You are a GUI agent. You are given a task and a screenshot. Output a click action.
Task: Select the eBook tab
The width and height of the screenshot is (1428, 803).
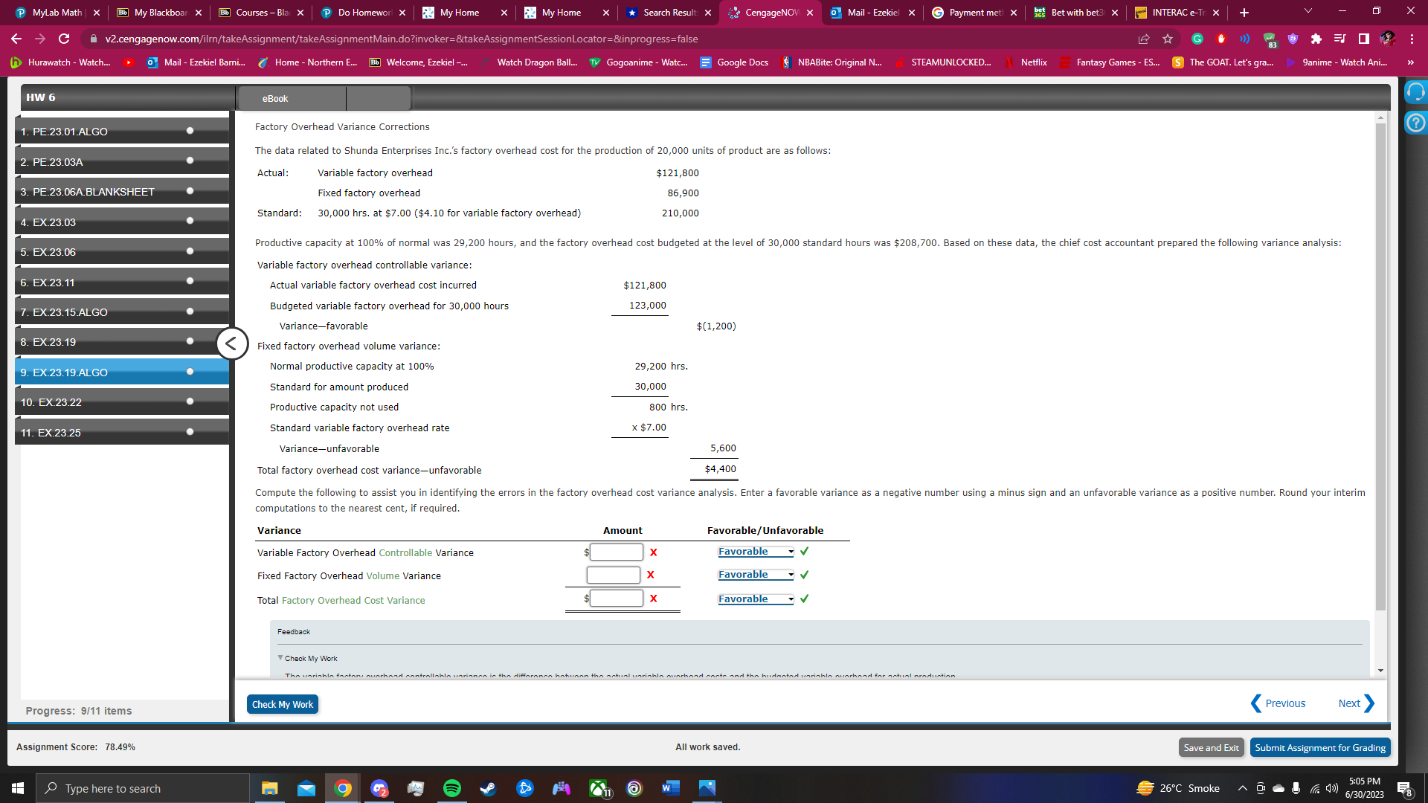275,98
